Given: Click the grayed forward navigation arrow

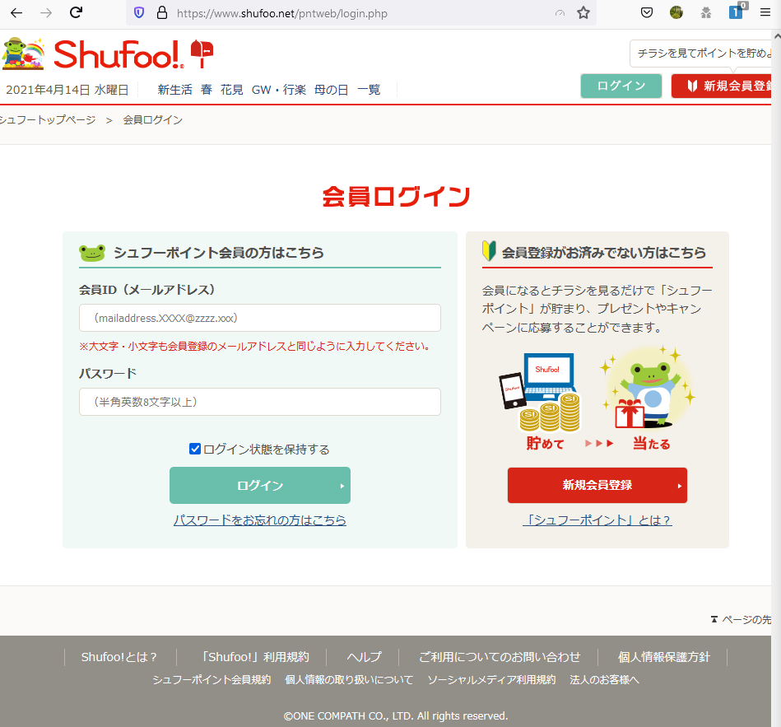Looking at the screenshot, I should (46, 12).
